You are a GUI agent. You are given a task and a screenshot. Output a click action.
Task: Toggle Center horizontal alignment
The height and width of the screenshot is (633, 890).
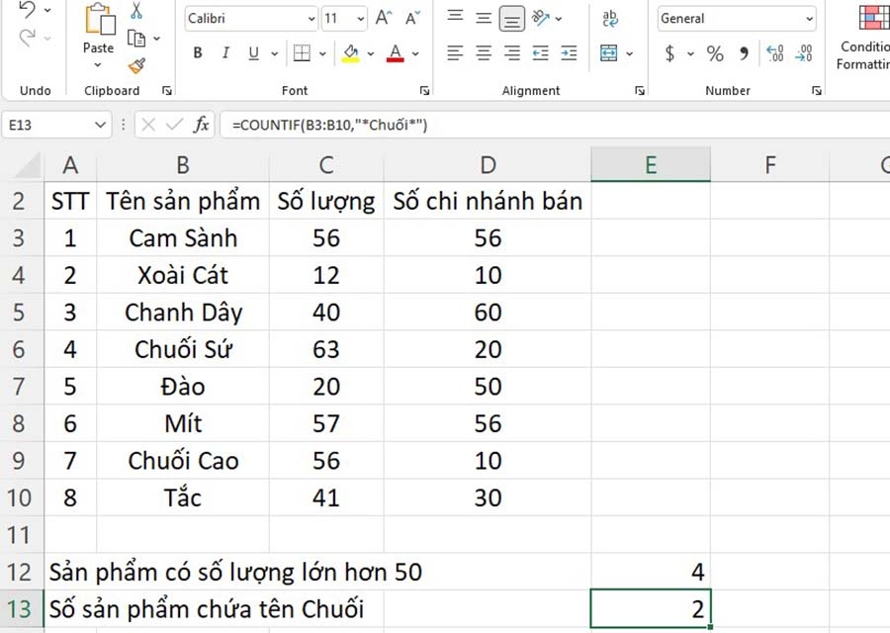tap(483, 53)
